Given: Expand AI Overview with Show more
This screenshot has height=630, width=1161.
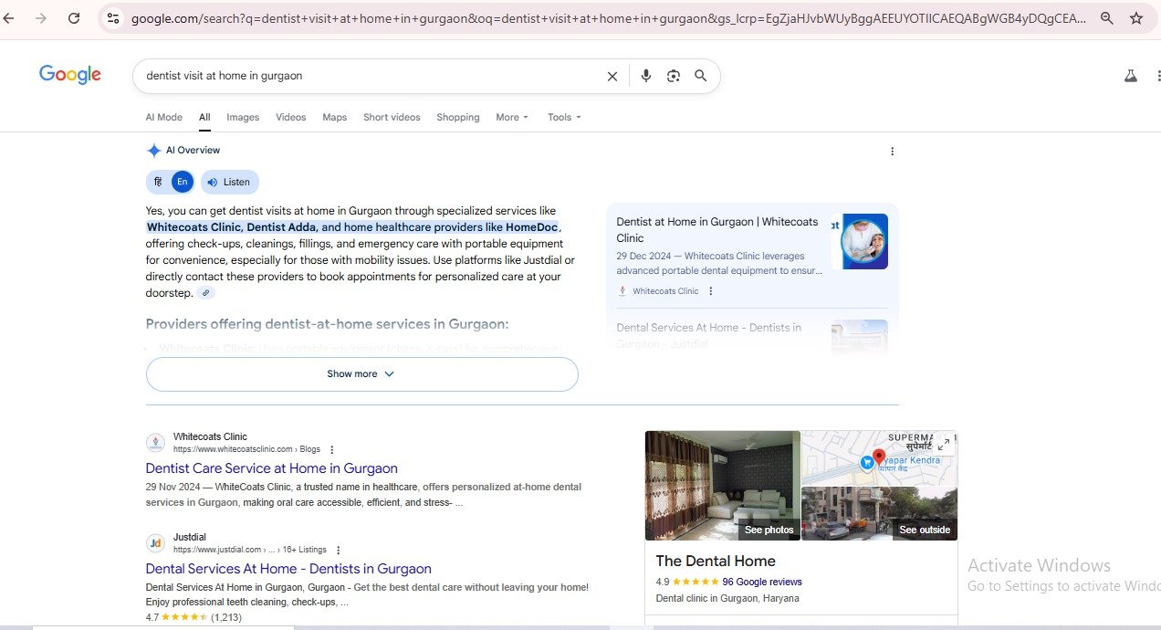Looking at the screenshot, I should click(361, 374).
